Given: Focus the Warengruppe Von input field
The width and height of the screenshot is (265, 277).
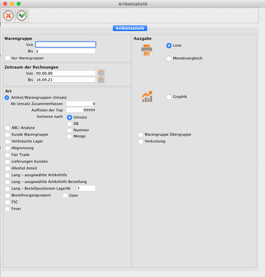Looking at the screenshot, I should pyautogui.click(x=65, y=44).
